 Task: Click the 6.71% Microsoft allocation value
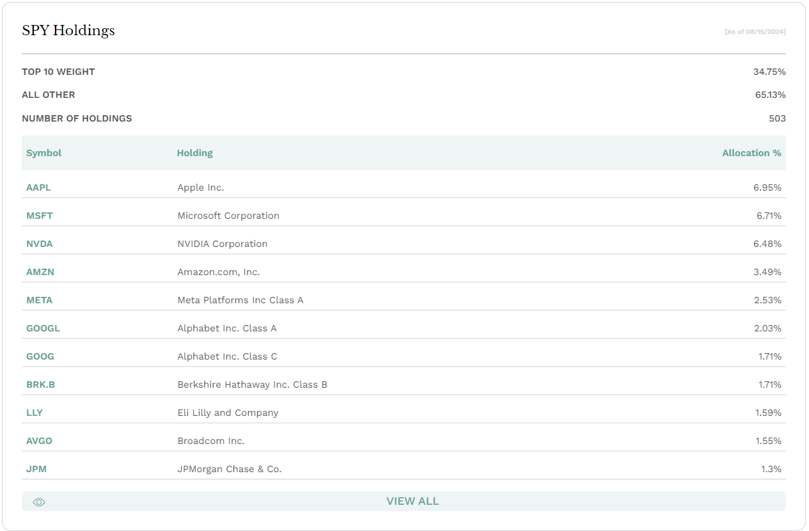pos(769,216)
